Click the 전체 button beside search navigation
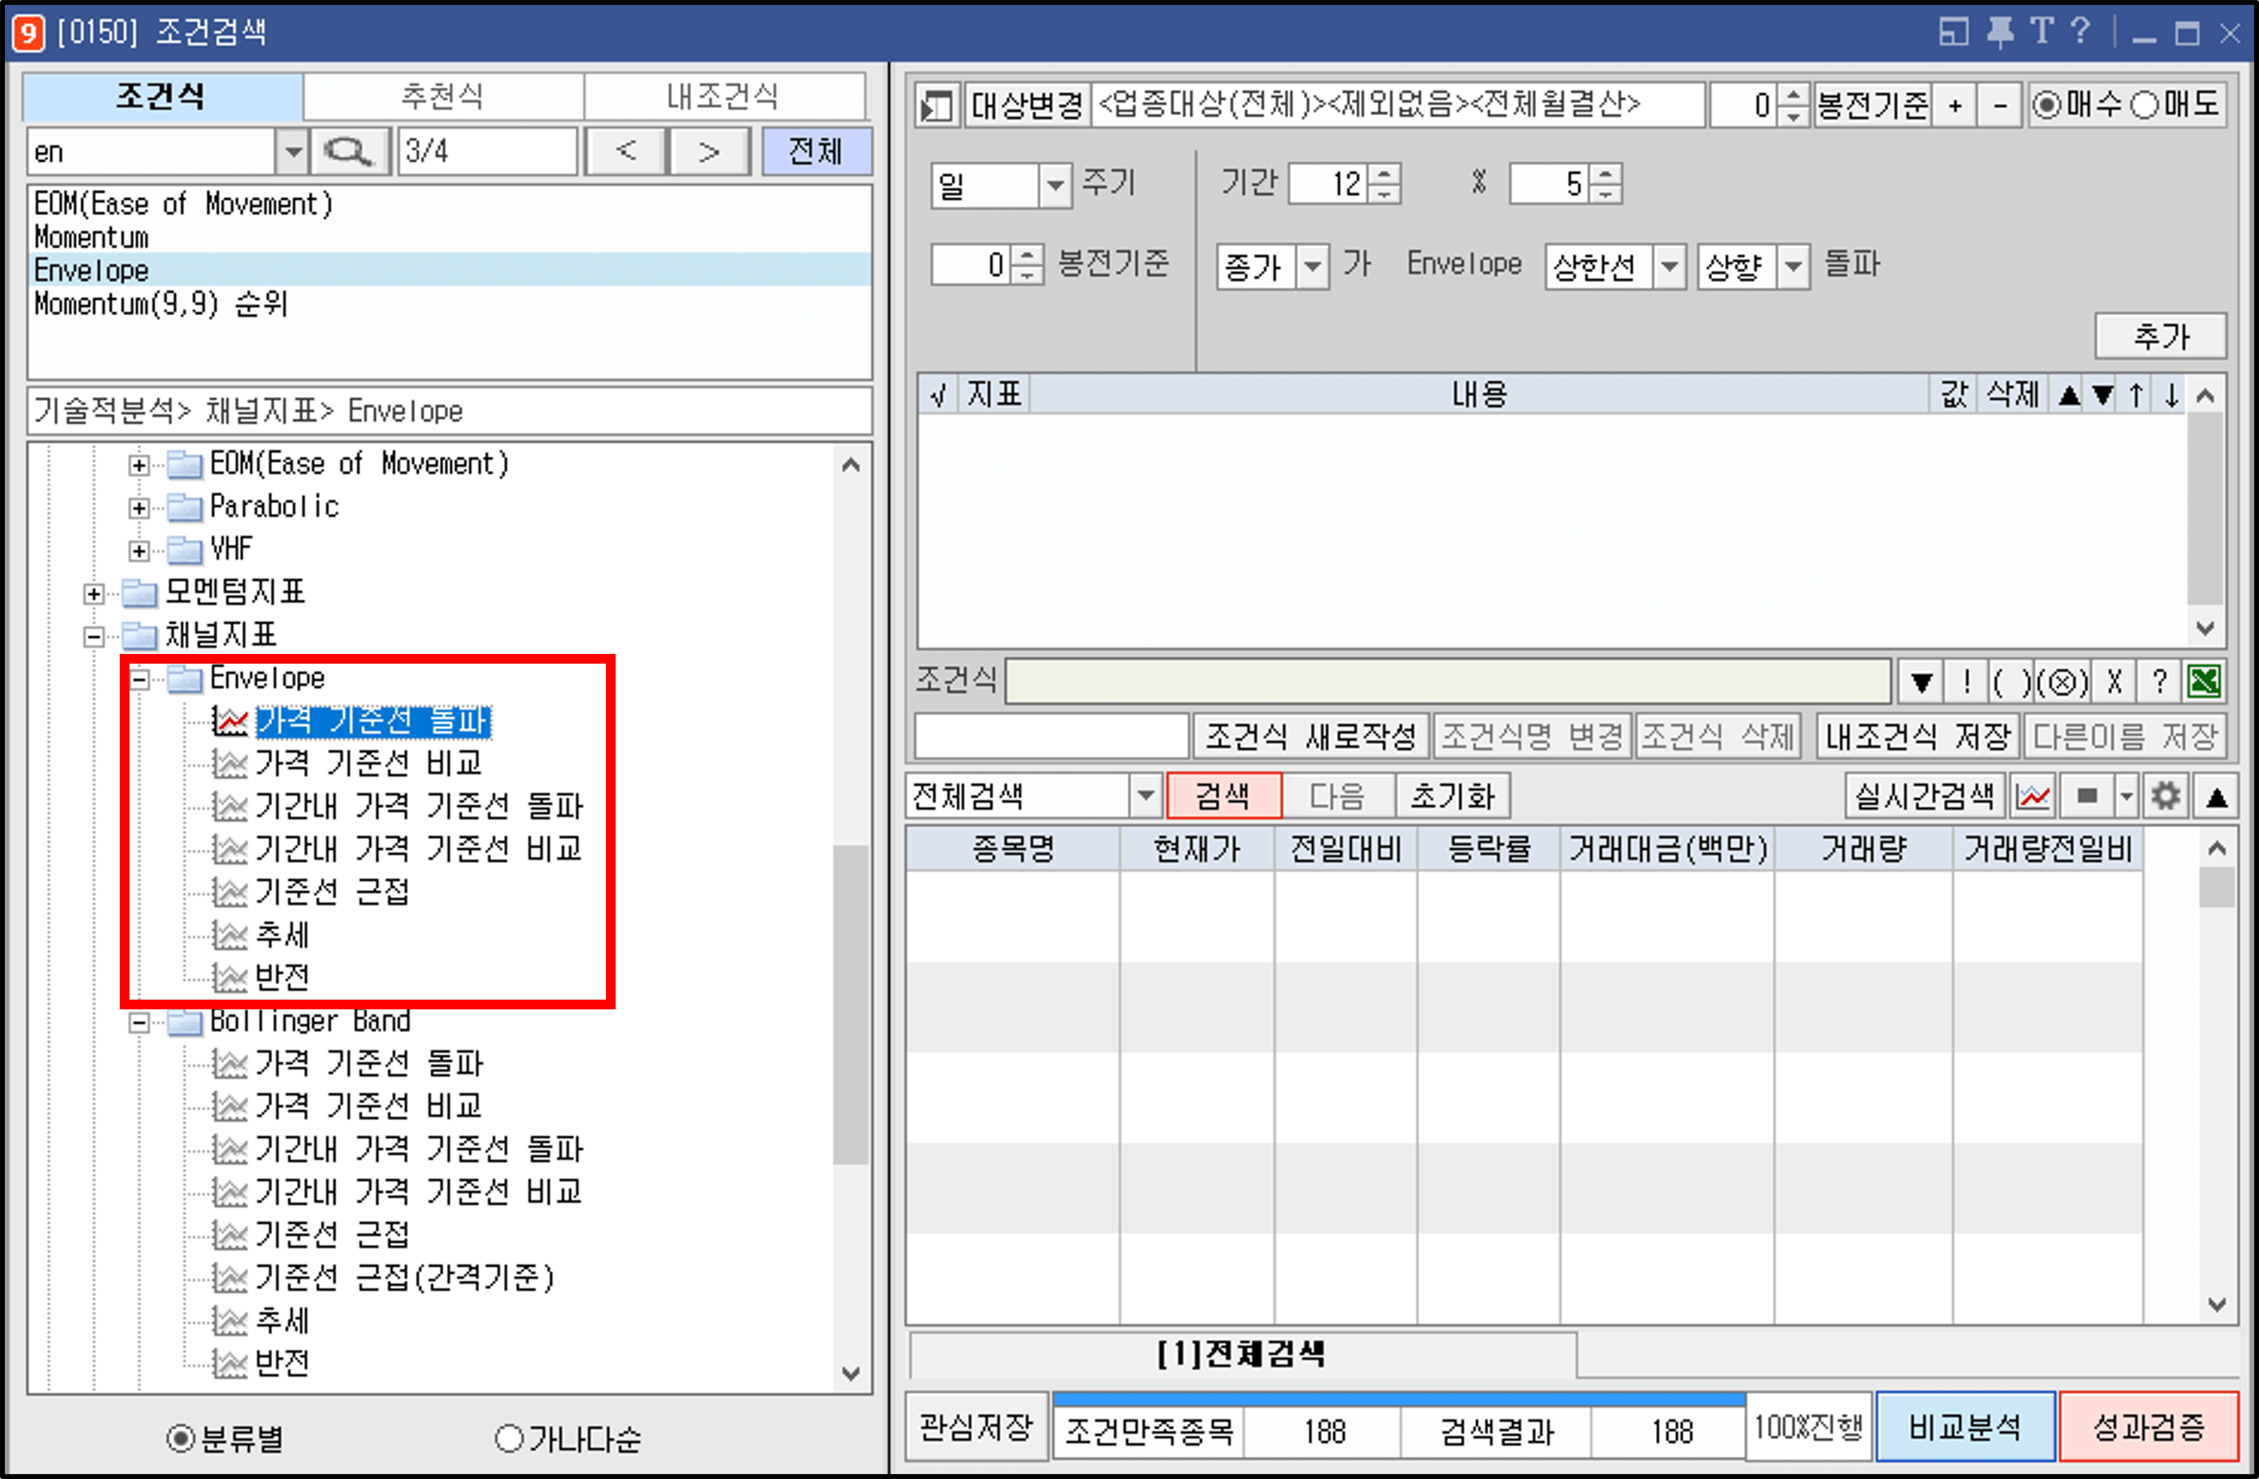The image size is (2259, 1479). 816,152
